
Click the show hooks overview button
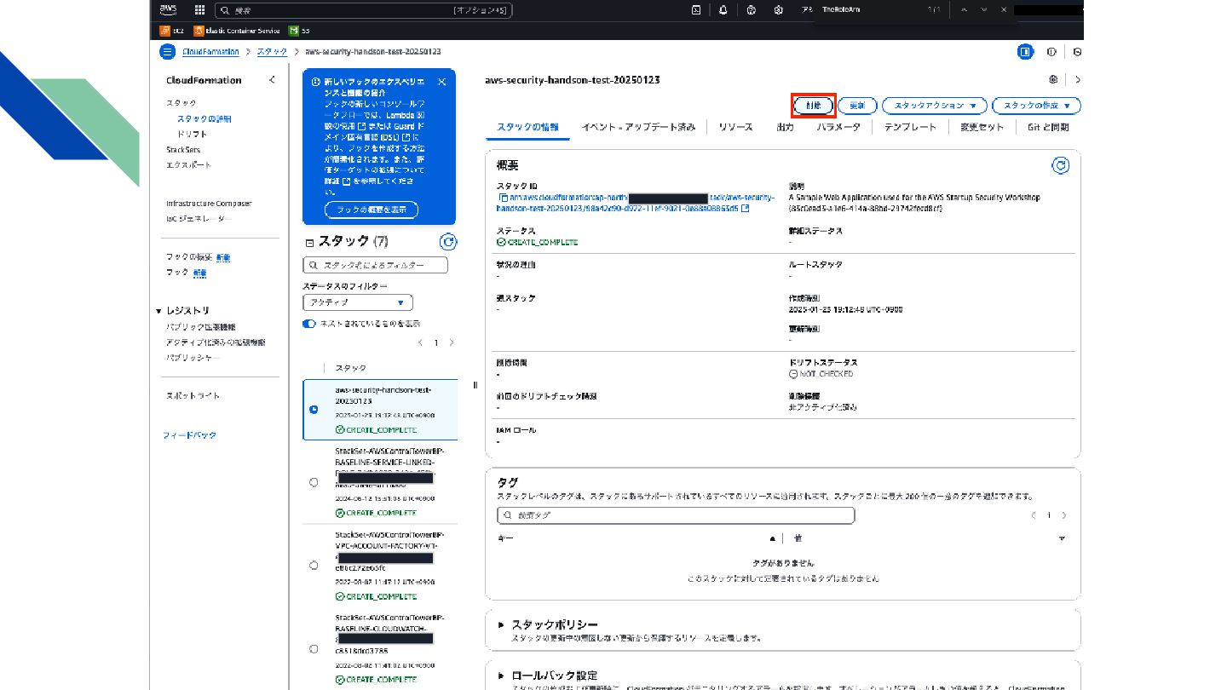coord(371,209)
